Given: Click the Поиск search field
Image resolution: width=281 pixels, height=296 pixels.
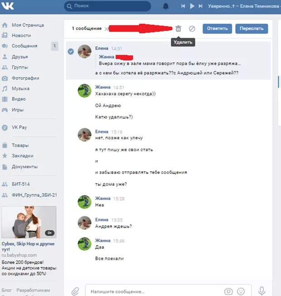Looking at the screenshot, I should point(108,6).
